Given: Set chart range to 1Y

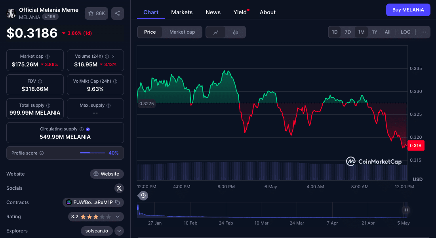Looking at the screenshot, I should click(x=375, y=32).
